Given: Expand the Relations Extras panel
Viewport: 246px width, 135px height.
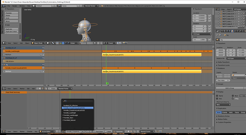Looking at the screenshot, I should [x=222, y=116].
